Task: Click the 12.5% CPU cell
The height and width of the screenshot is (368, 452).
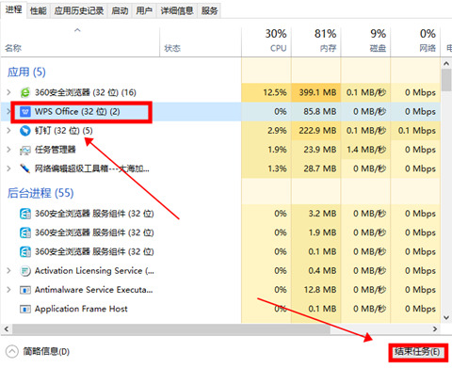Action: coord(266,92)
